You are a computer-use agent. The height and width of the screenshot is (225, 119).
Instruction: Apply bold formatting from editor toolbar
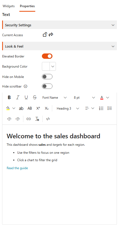[9, 98]
